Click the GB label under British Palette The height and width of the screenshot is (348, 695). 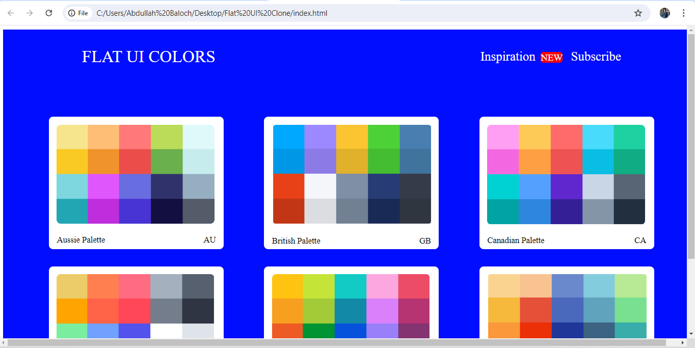click(x=425, y=241)
